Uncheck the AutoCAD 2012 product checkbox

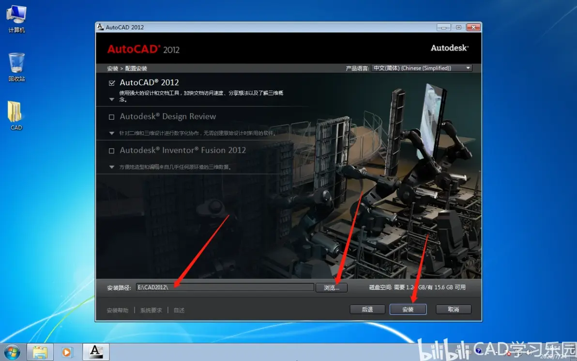112,83
